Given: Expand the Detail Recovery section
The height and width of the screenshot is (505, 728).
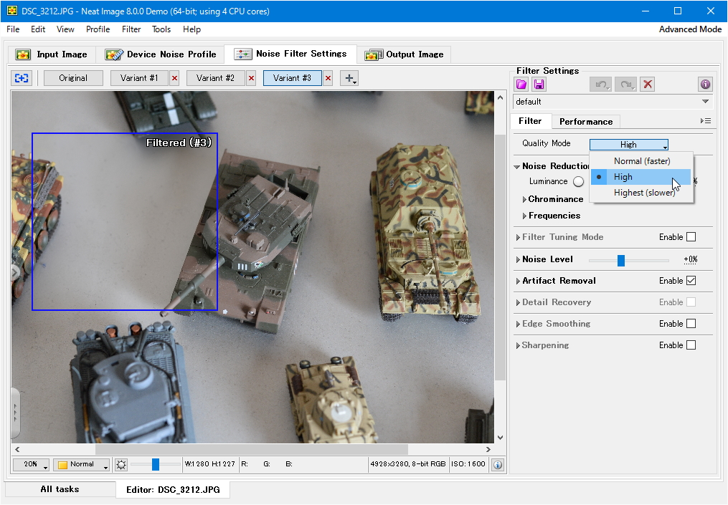Looking at the screenshot, I should coord(518,303).
